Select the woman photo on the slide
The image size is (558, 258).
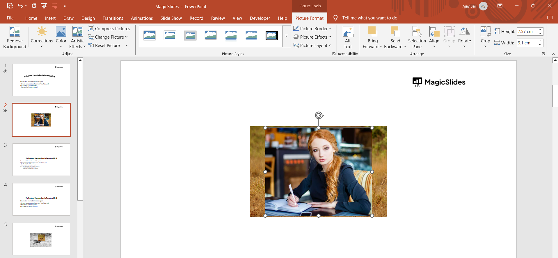pyautogui.click(x=319, y=172)
